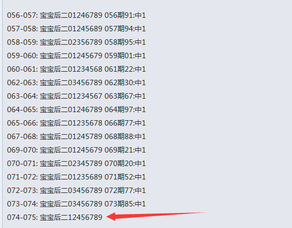Click the 069-070 line with 069期21

(77, 150)
